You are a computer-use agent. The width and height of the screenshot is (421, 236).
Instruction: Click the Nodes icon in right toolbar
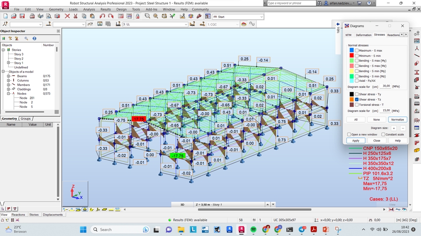[417, 49]
